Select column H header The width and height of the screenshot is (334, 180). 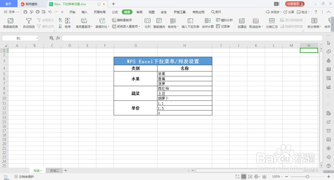tap(184, 45)
